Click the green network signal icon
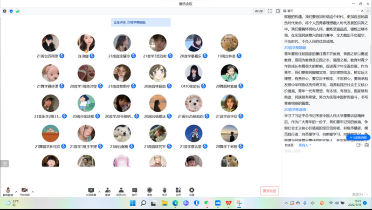Viewport: 372px width, 210px height. [18, 11]
